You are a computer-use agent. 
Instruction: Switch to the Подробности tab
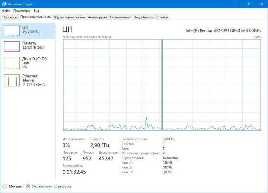[143, 17]
